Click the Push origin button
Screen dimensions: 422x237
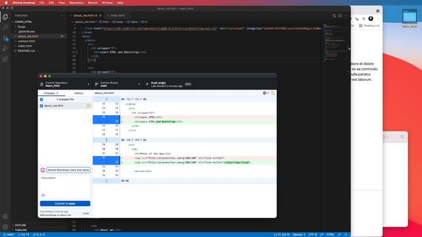coord(169,84)
